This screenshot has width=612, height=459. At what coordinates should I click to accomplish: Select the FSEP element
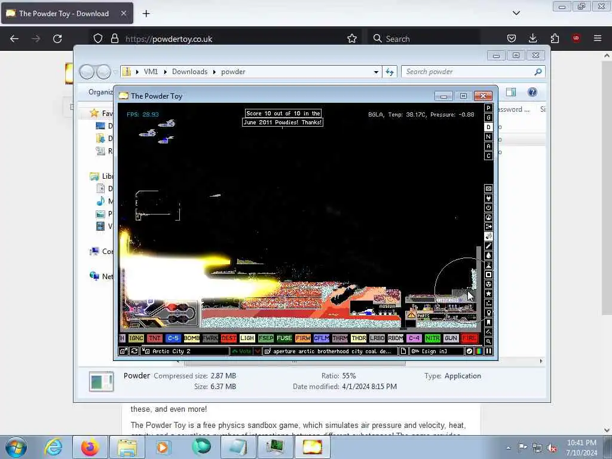pos(266,338)
